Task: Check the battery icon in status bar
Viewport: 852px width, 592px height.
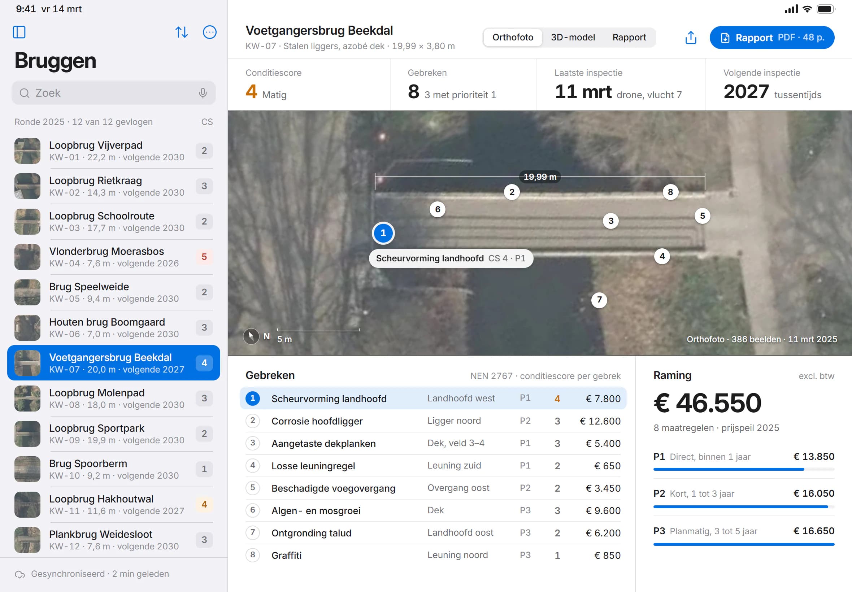Action: click(826, 9)
